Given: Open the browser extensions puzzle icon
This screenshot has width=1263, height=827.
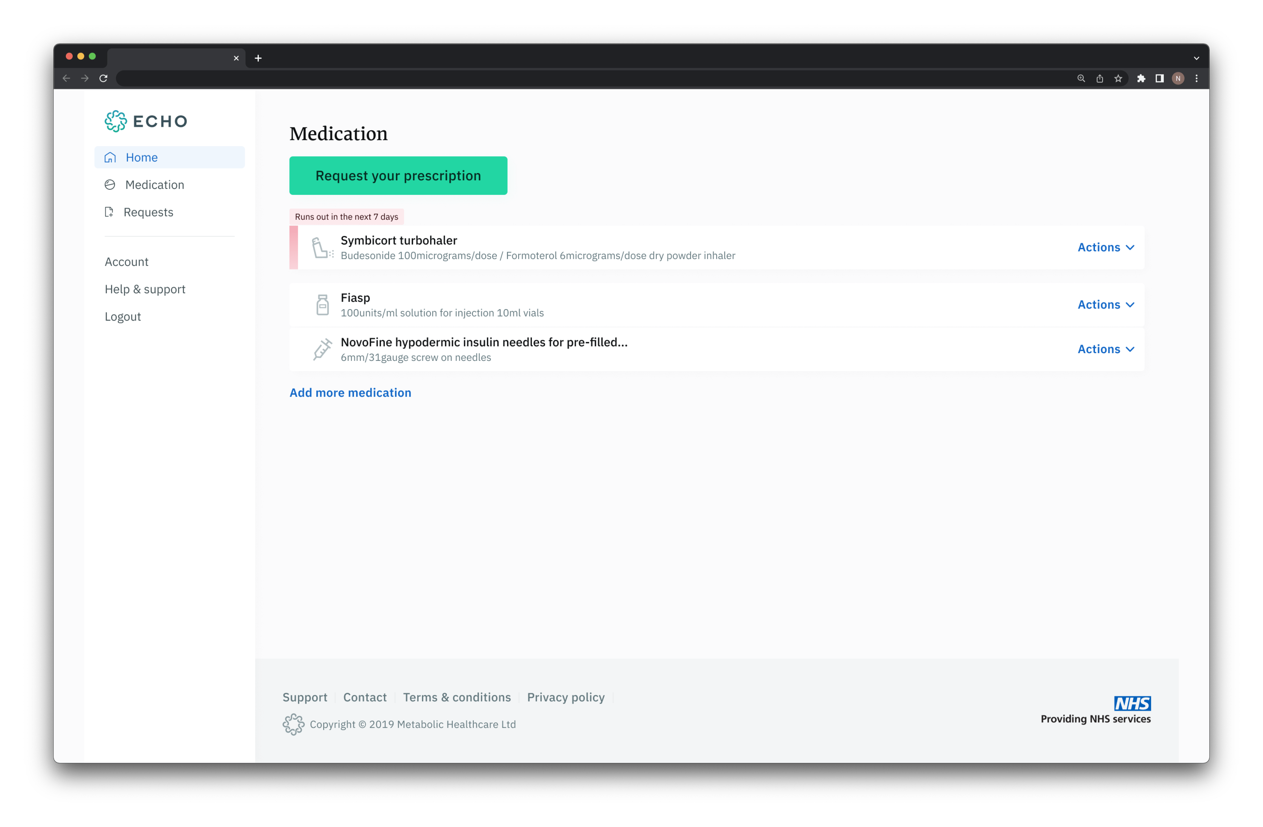Looking at the screenshot, I should [1141, 79].
